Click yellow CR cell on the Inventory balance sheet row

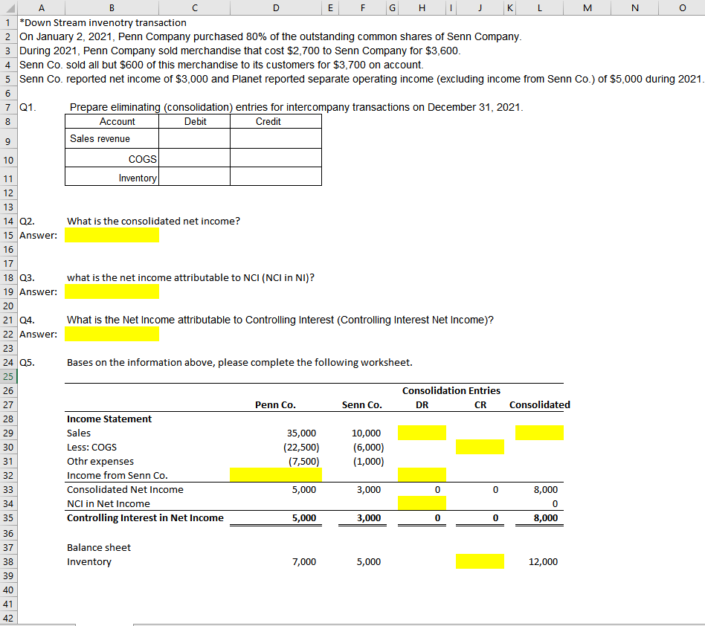coord(480,561)
